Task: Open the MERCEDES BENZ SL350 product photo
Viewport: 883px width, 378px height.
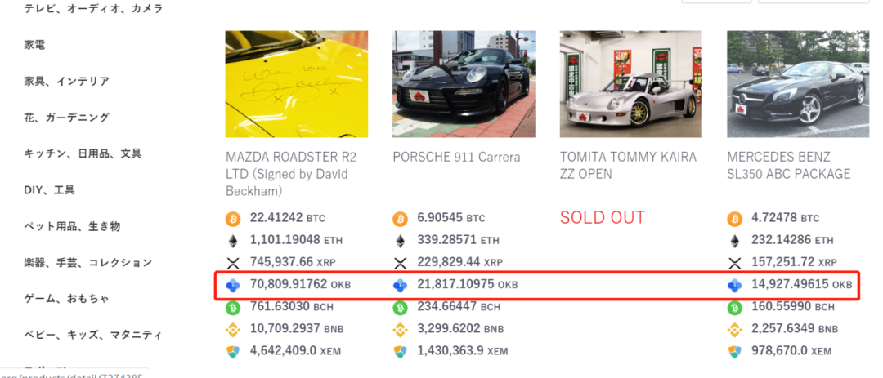Action: (x=797, y=84)
